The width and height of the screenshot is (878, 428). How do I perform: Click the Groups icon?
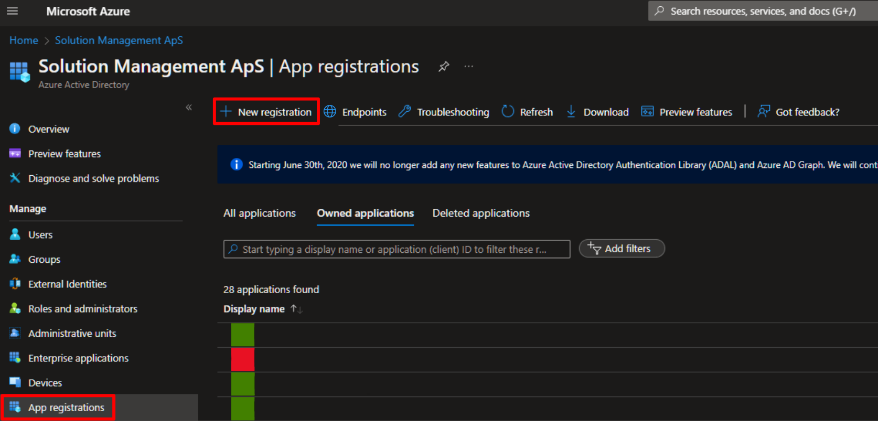(x=15, y=259)
